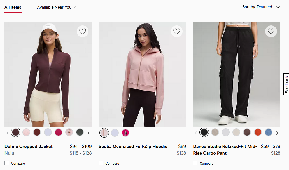Screen dimensions: 289x170
Task: Check Compare for Define Cropped Jacket
Action: [x=7, y=163]
